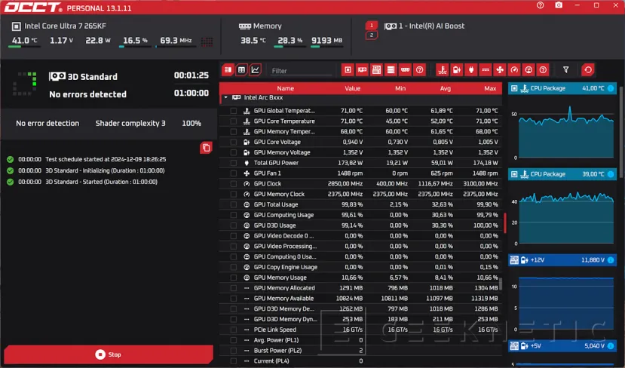Copy the test log to clipboard
Screen dimensions: 625x368
click(x=206, y=148)
